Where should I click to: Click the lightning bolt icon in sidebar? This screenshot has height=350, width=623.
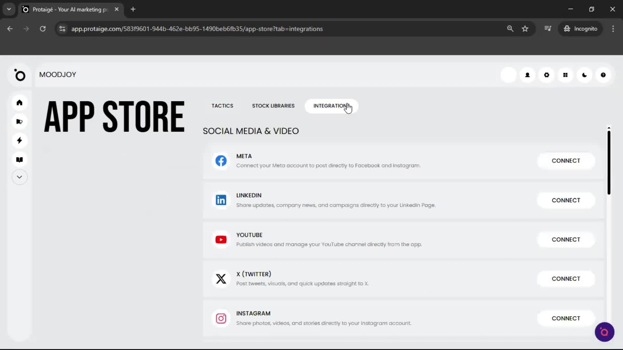(19, 140)
